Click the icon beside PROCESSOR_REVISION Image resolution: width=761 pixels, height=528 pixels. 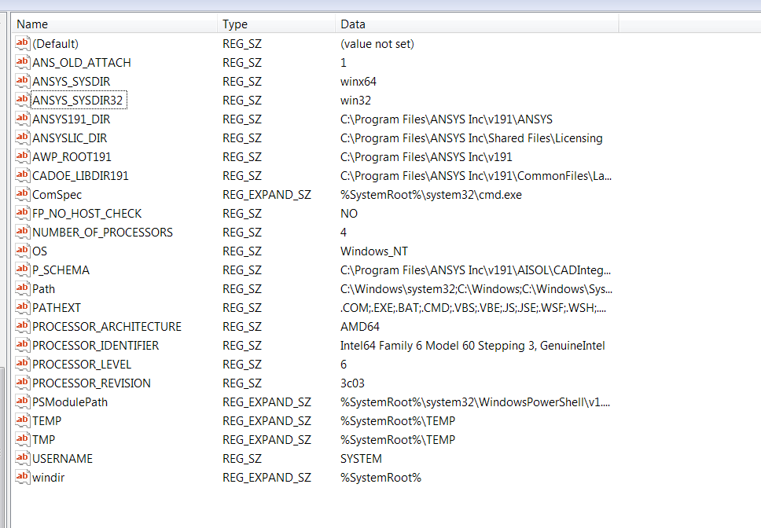22,383
